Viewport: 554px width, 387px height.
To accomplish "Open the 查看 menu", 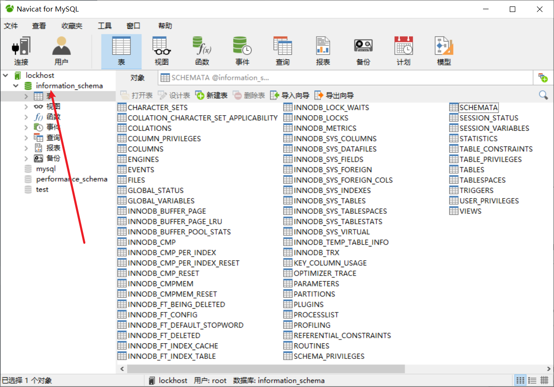I will click(39, 26).
